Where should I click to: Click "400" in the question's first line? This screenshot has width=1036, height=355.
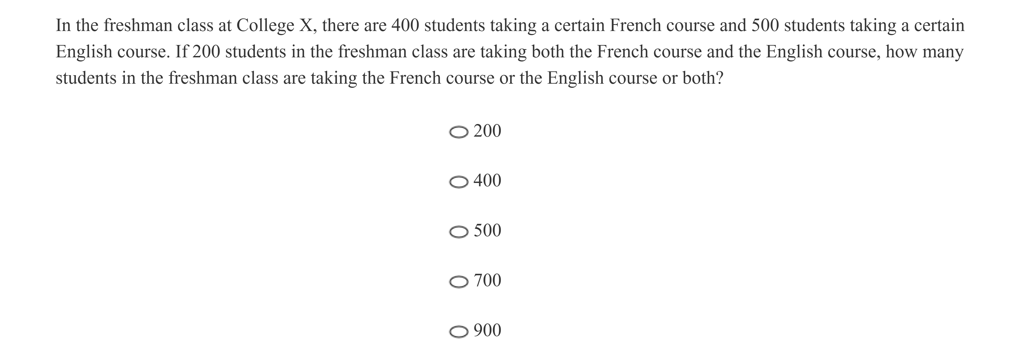point(405,26)
